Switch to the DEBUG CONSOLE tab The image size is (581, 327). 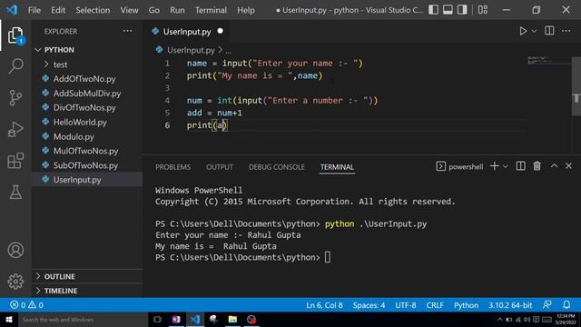pyautogui.click(x=276, y=167)
